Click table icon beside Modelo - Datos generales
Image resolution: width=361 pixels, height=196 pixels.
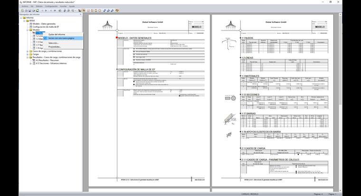pyautogui.click(x=30, y=24)
